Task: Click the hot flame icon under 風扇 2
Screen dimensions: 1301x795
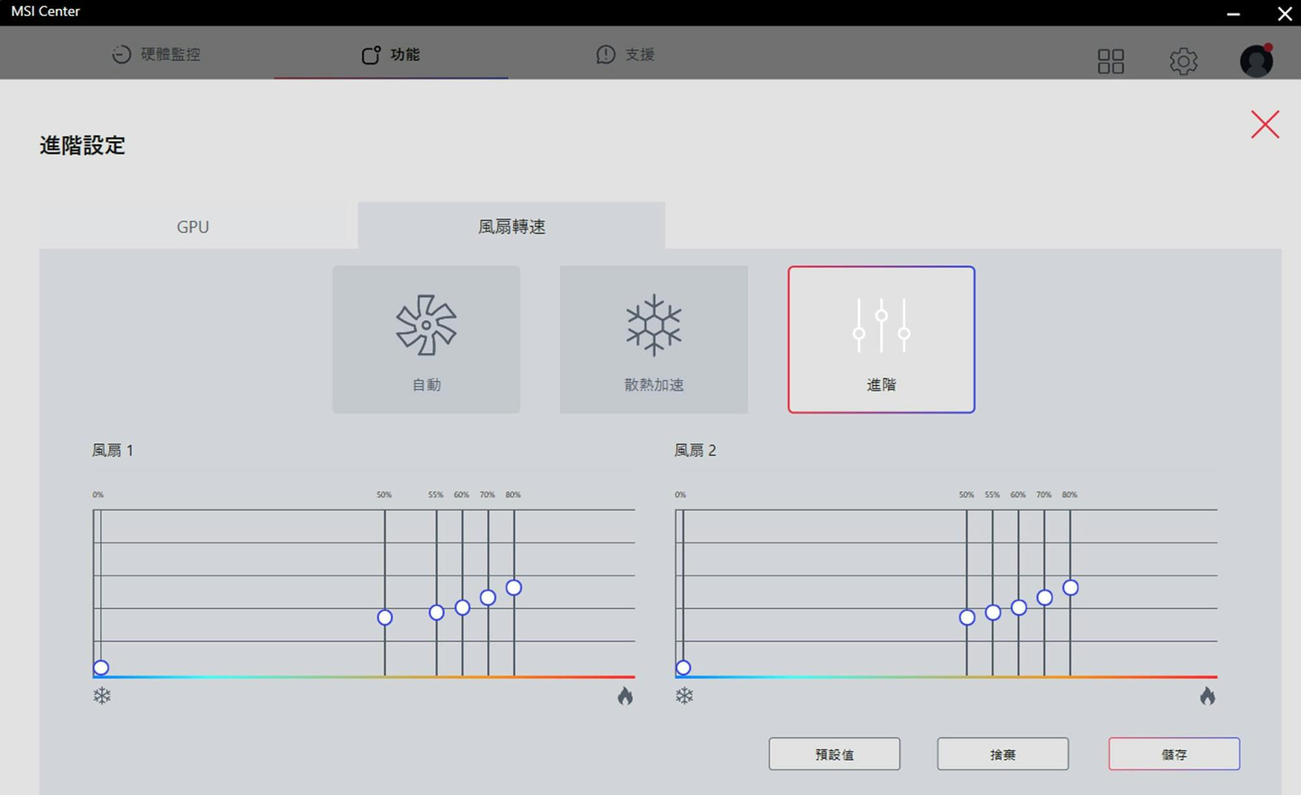Action: (x=1208, y=696)
